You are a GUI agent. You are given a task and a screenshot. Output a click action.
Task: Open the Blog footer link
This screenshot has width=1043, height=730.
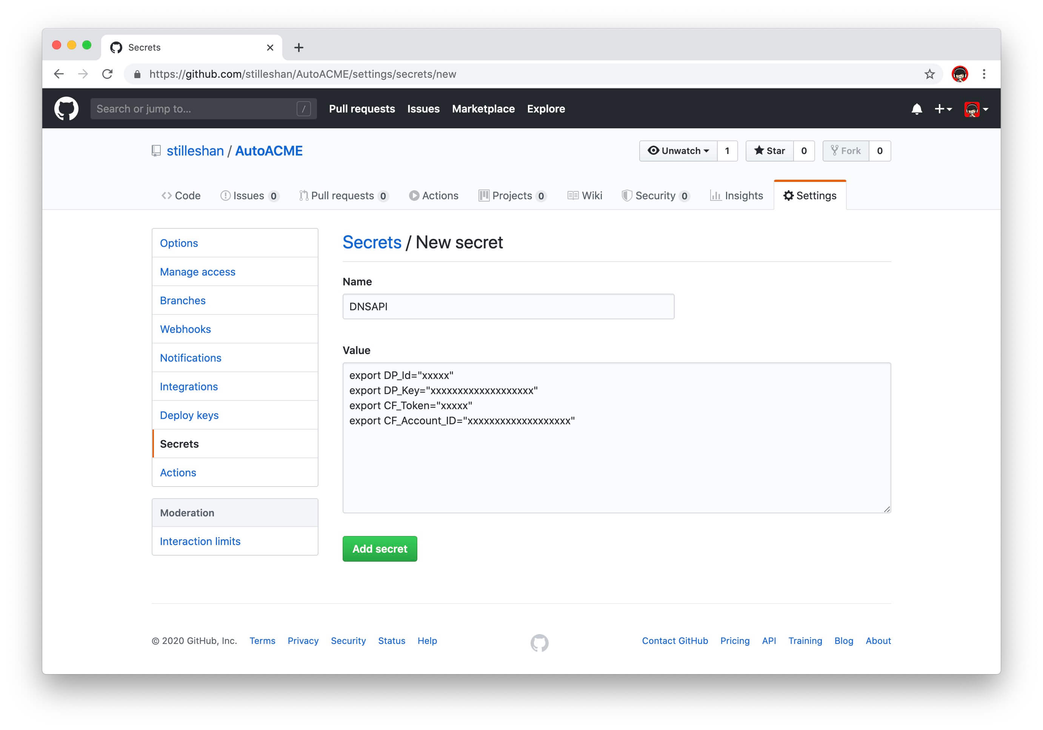point(844,641)
